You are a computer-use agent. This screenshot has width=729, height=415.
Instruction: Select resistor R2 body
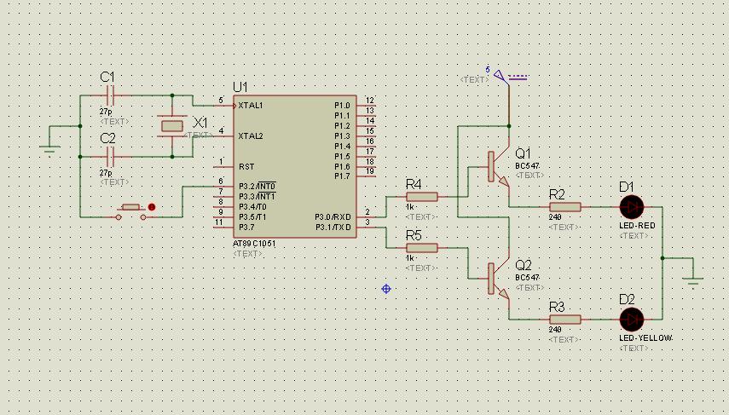click(x=565, y=207)
